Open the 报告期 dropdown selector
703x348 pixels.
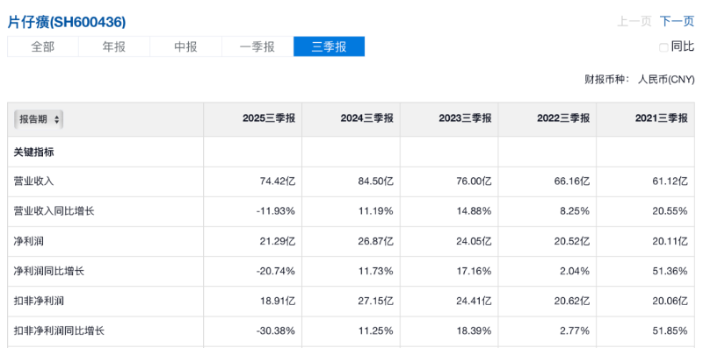pyautogui.click(x=39, y=119)
